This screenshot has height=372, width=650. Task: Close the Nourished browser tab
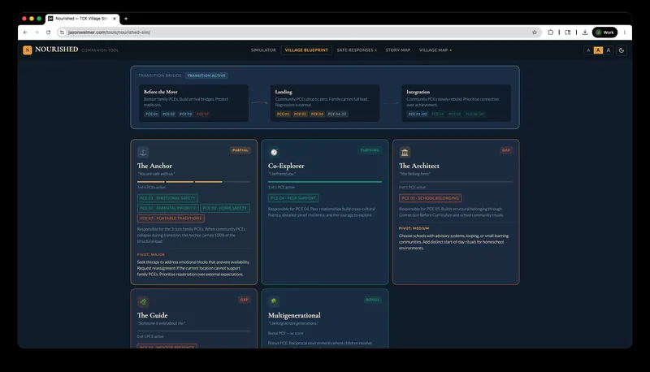[115, 19]
